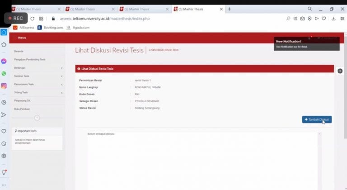
Task: Toggle sidebar collapse circle under Buku Panduan
Action: coord(37,118)
